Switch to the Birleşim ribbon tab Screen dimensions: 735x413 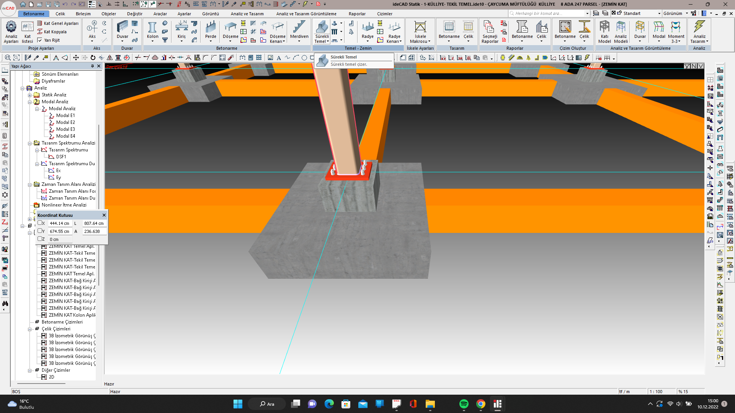coord(83,14)
